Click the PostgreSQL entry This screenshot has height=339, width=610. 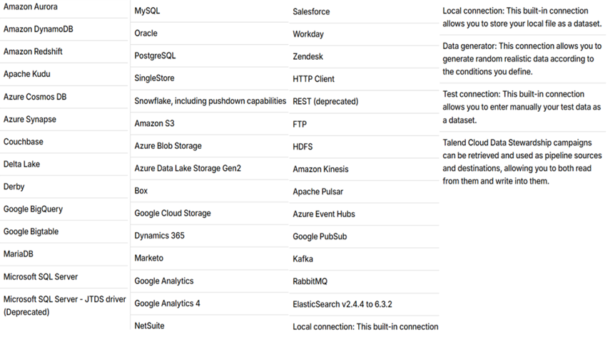155,56
